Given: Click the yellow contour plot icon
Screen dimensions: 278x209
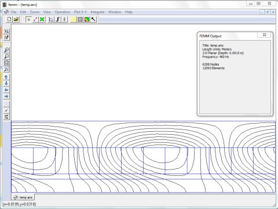Looking at the screenshot, I should click(x=74, y=19).
